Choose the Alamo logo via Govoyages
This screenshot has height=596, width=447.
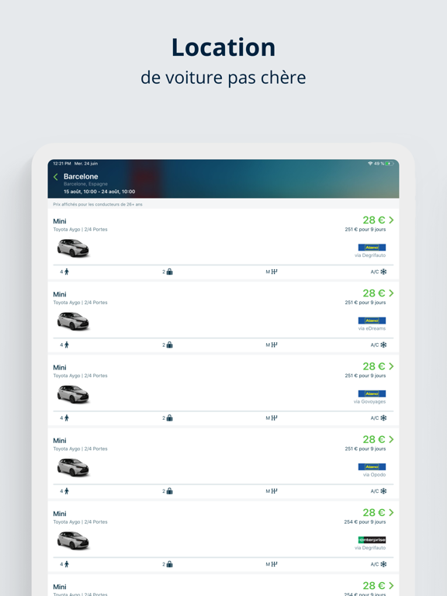coord(372,393)
